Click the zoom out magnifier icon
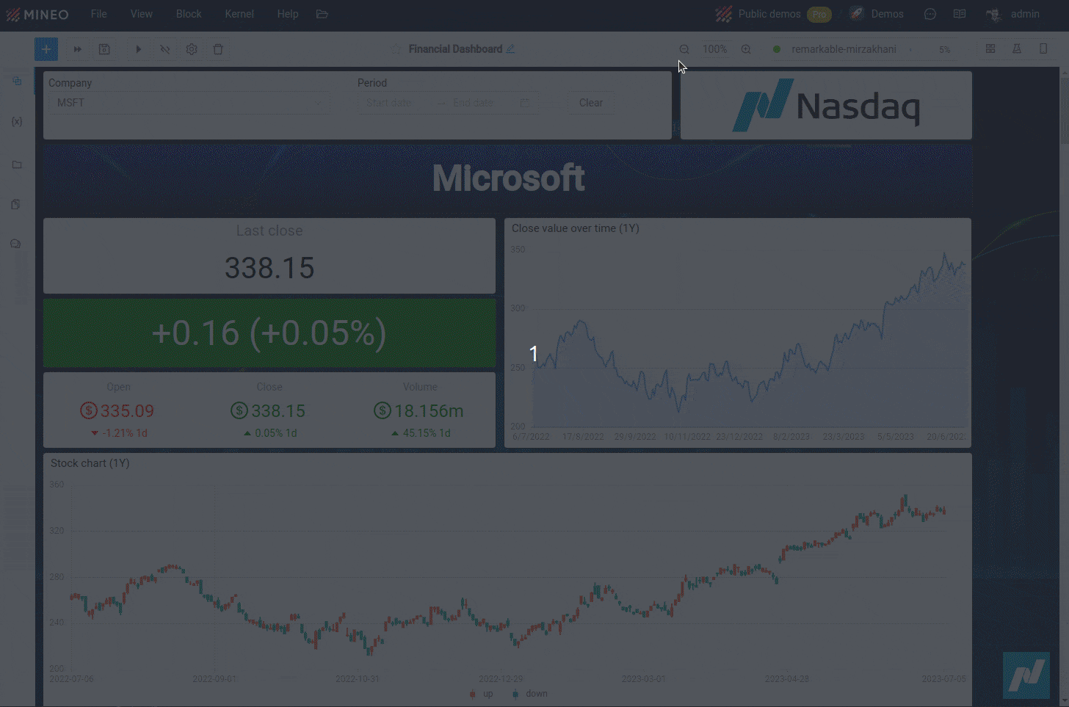The image size is (1069, 707). pos(684,49)
